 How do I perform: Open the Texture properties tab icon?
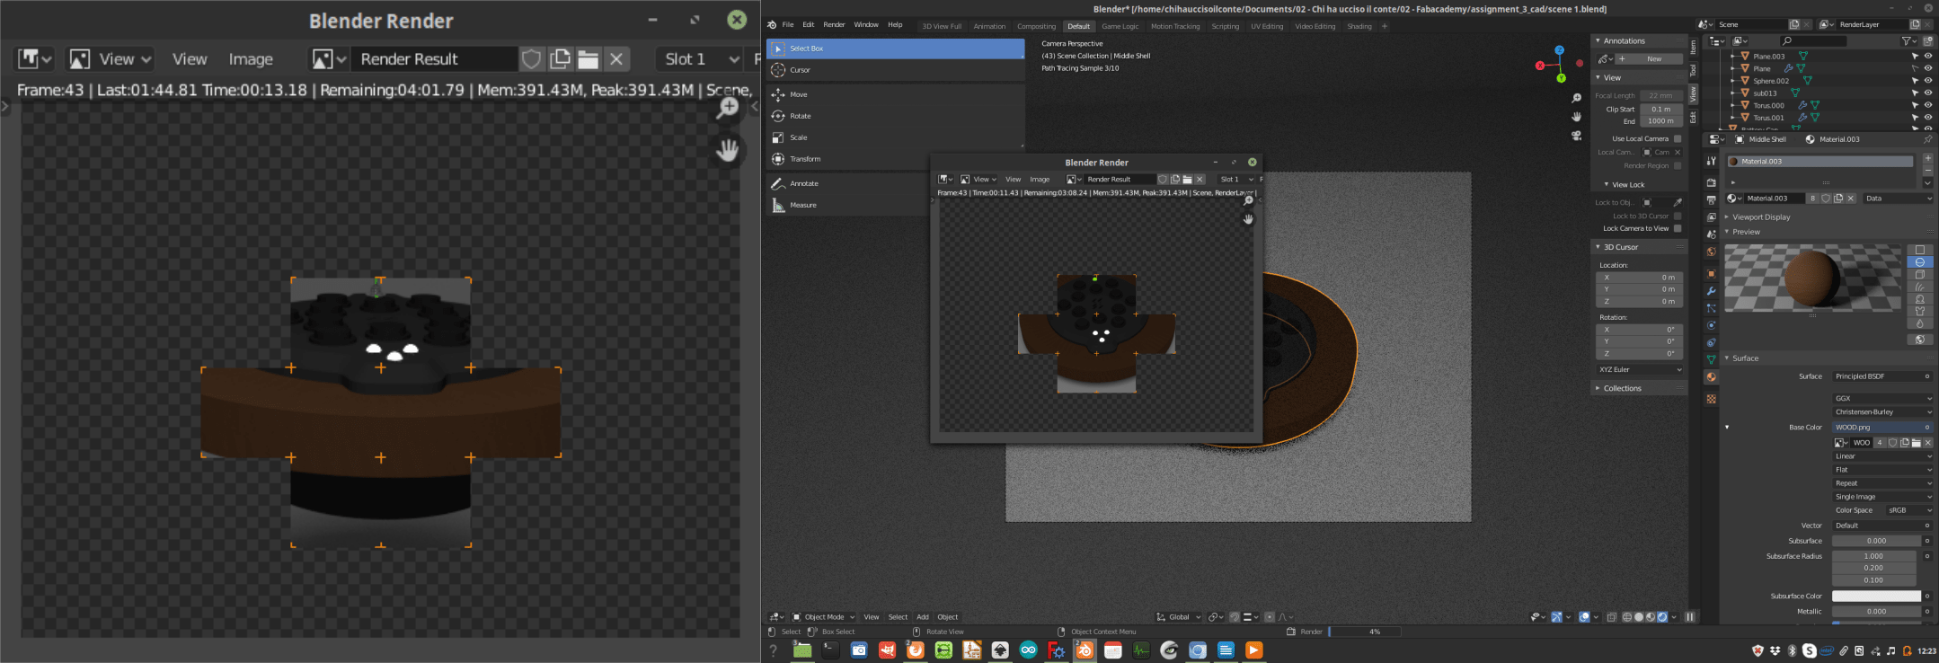1711,398
